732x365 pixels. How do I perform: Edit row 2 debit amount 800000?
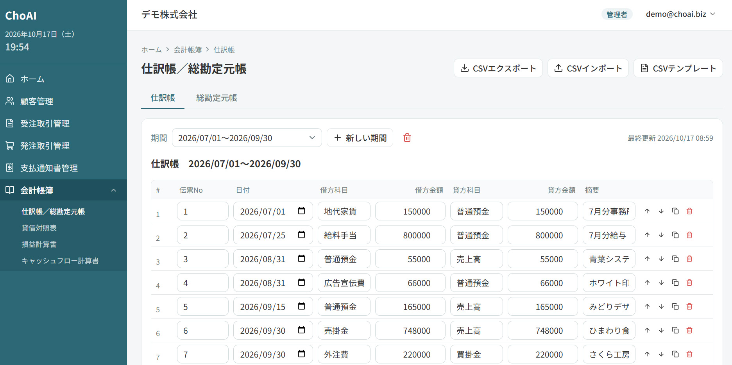(x=410, y=235)
